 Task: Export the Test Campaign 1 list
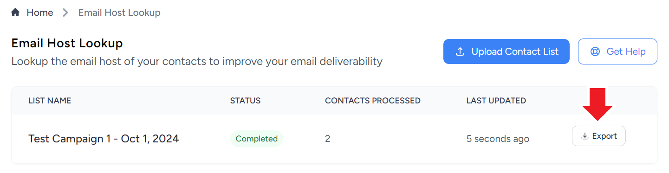click(599, 136)
